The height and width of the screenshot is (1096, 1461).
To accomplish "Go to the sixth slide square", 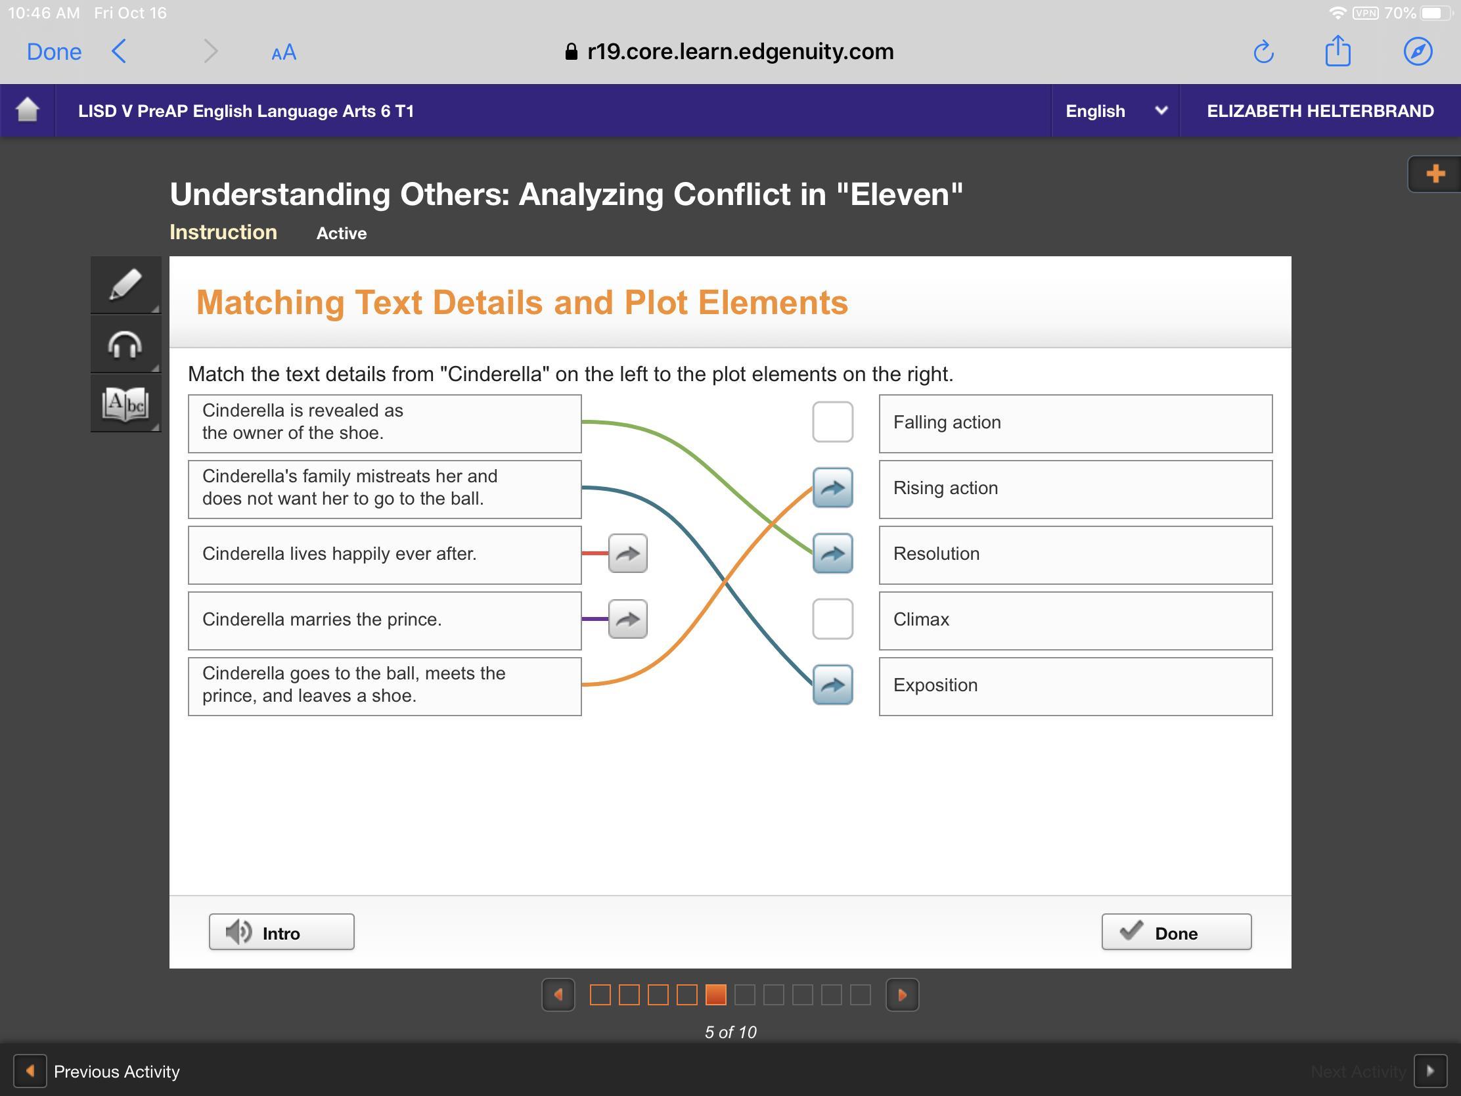I will 744,995.
